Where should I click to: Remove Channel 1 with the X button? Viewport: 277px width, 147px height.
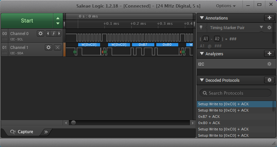(58, 47)
